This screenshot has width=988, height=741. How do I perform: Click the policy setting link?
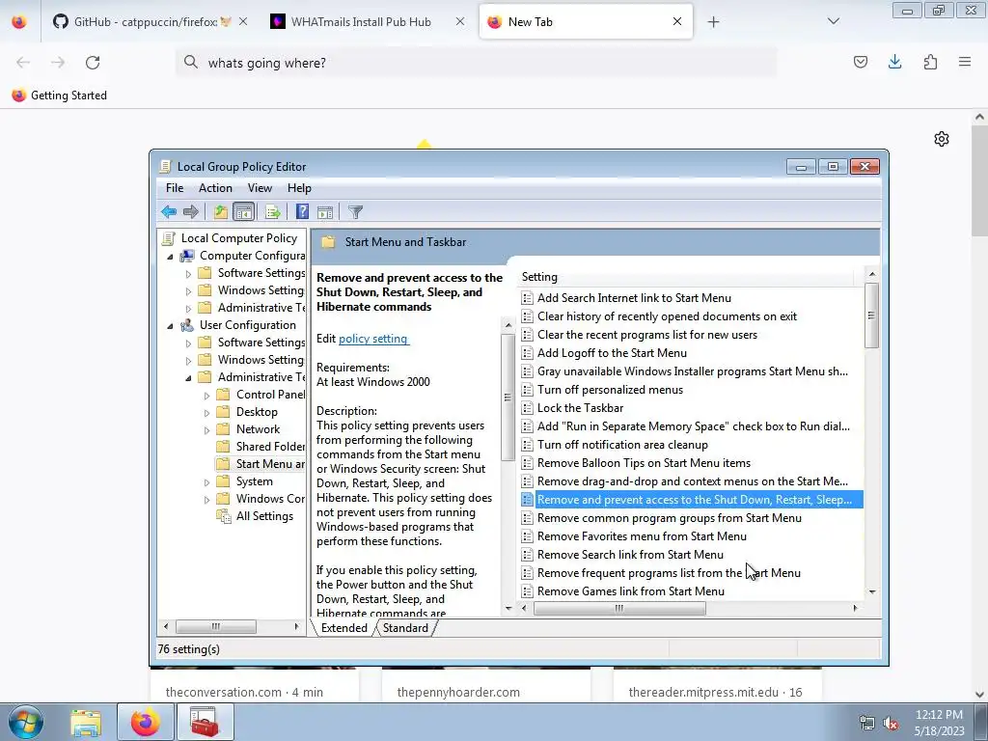(x=373, y=339)
